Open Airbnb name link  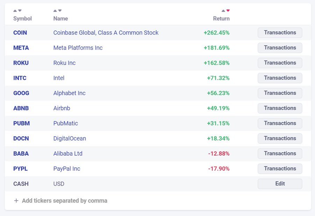62,108
